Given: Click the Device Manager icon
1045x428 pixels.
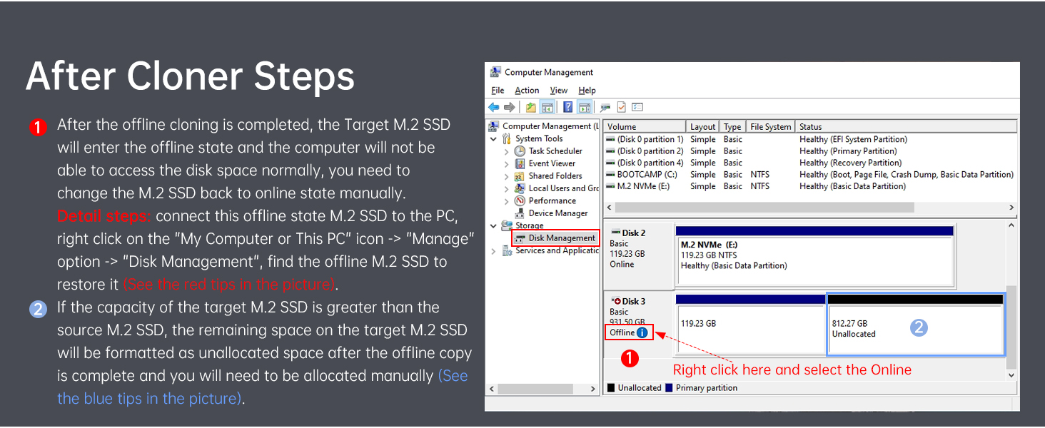Looking at the screenshot, I should [520, 213].
